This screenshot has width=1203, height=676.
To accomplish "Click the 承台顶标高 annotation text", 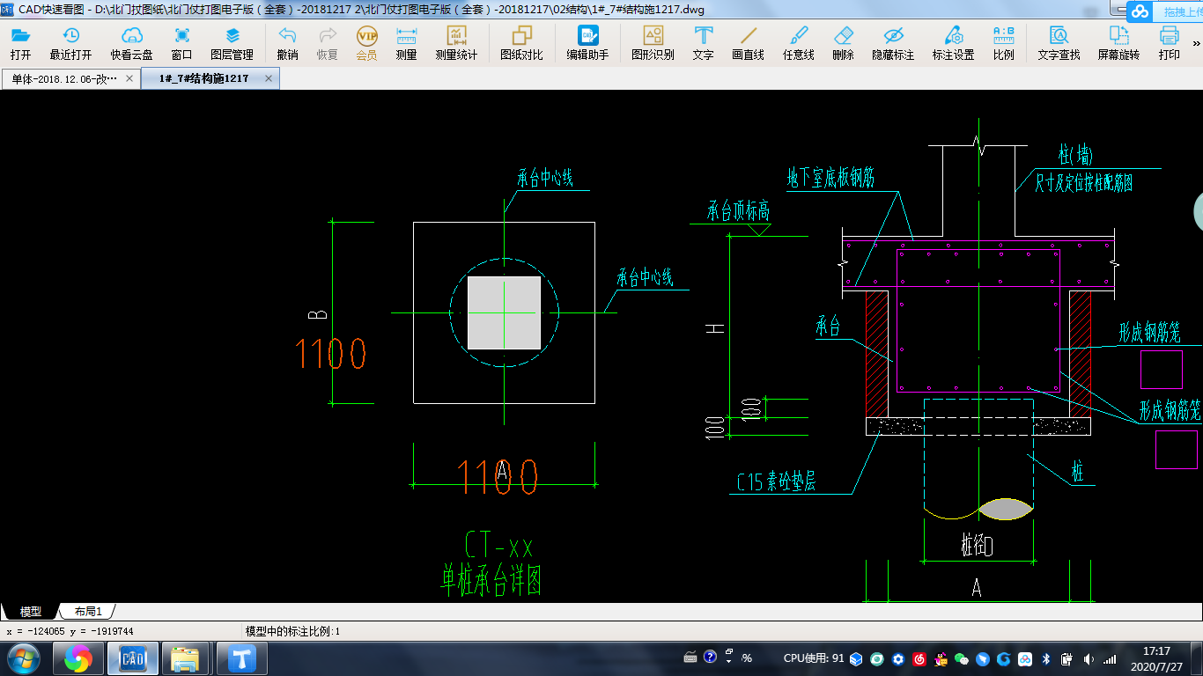I will click(739, 211).
